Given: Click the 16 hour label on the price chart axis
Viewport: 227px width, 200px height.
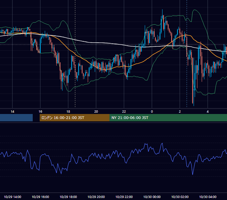Looking at the screenshot, I should [40, 112].
